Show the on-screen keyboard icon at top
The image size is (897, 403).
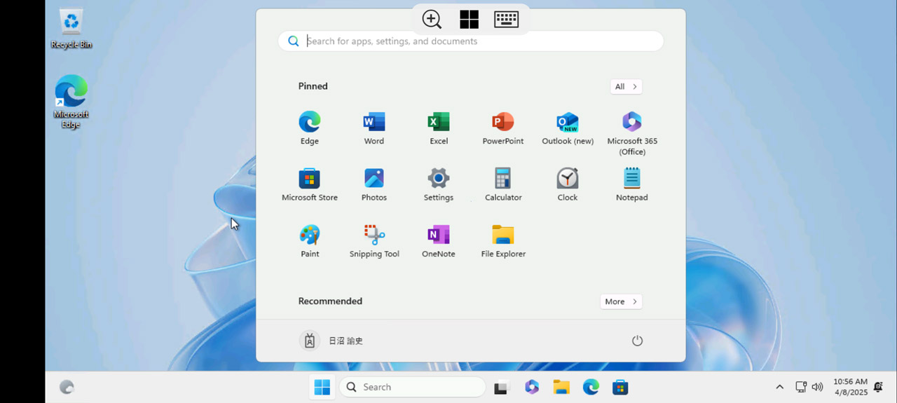pyautogui.click(x=506, y=20)
